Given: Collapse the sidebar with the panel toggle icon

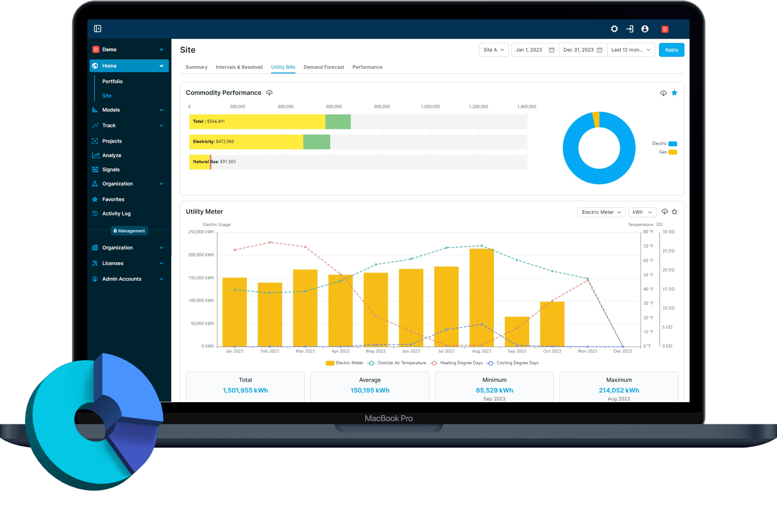Looking at the screenshot, I should [98, 29].
